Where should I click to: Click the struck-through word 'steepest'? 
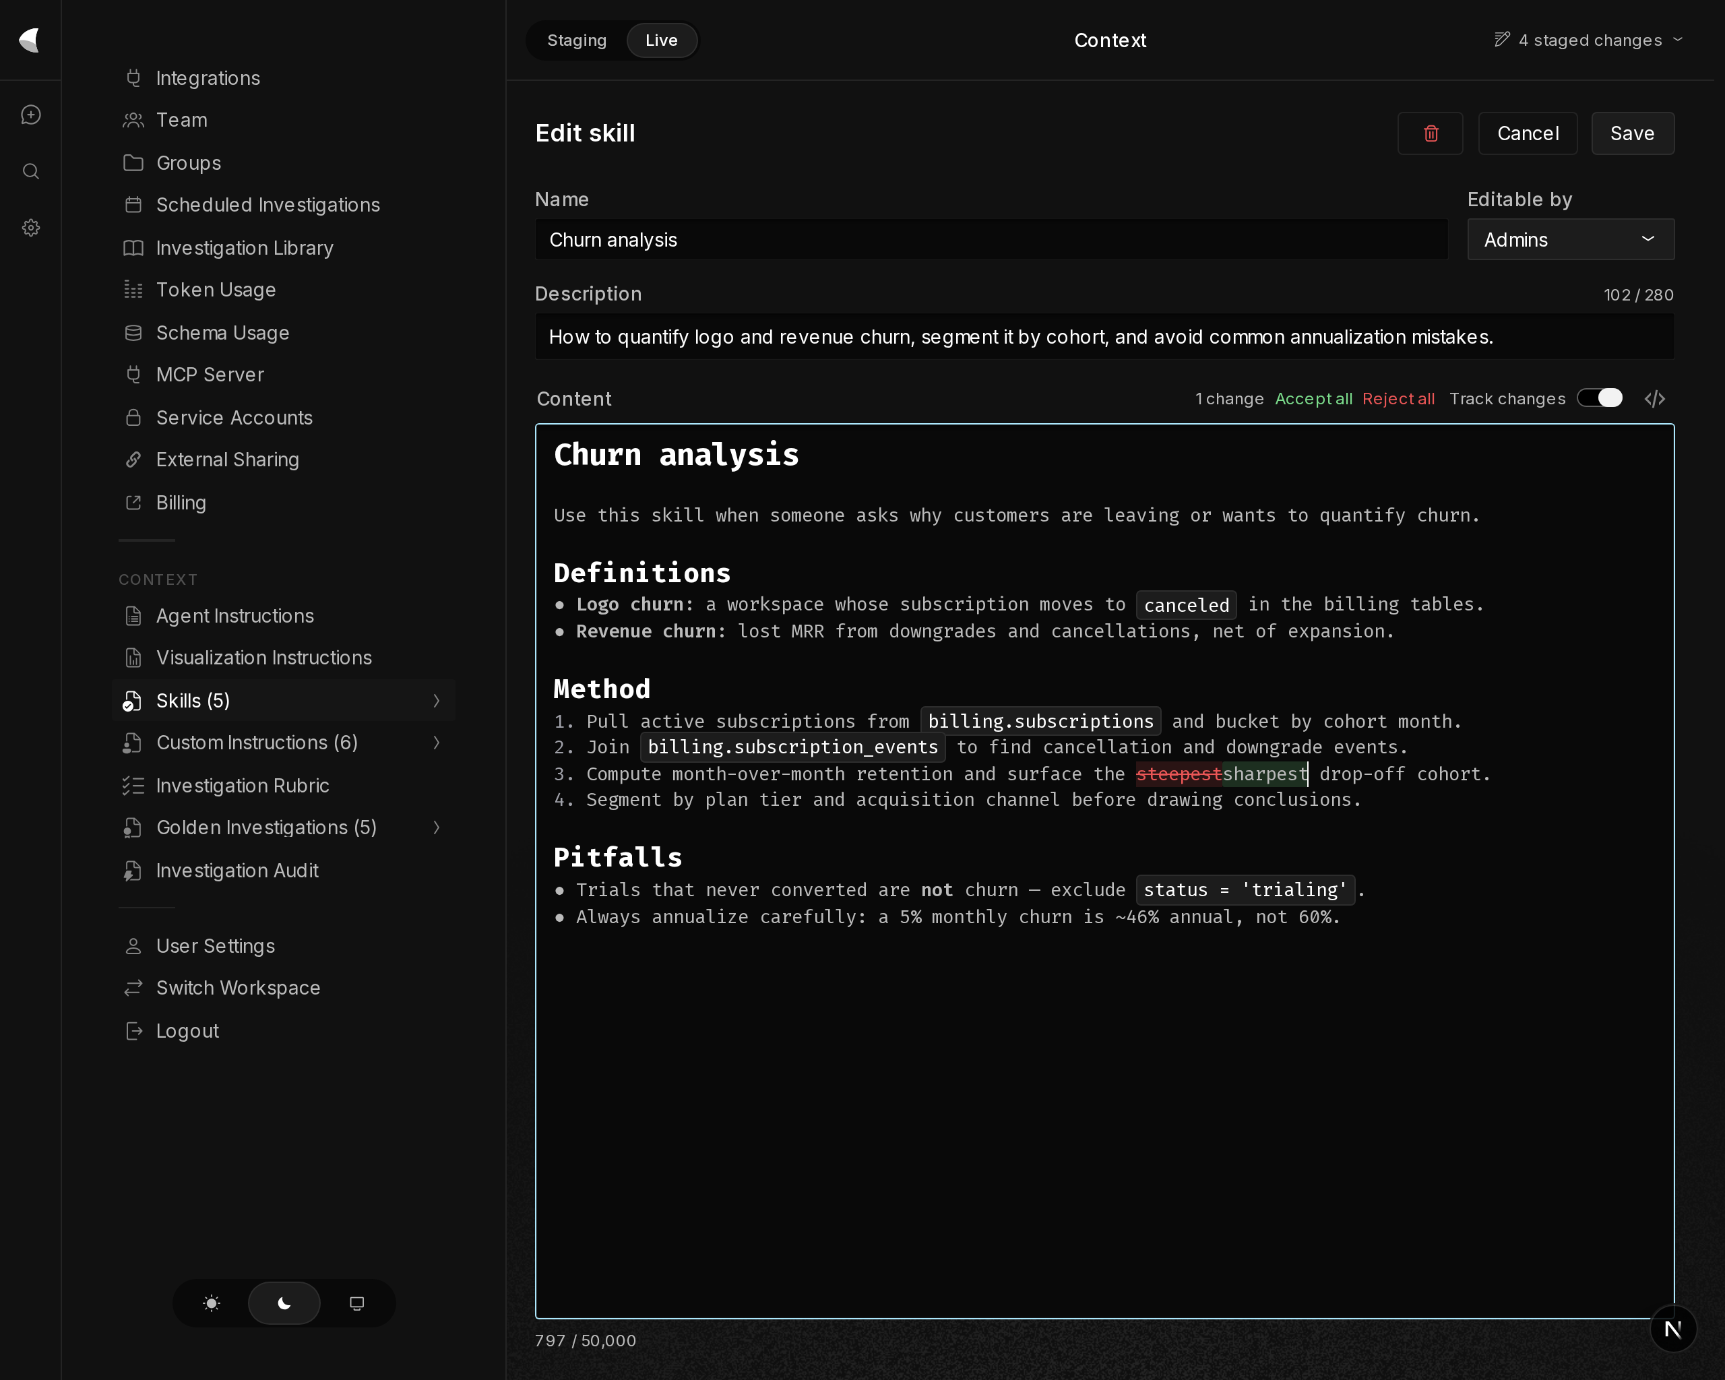pos(1179,774)
